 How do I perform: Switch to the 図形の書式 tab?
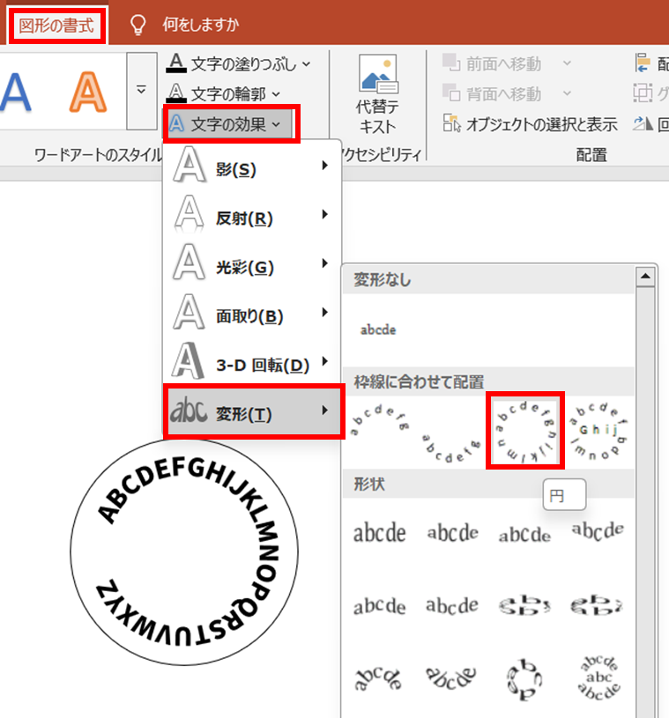click(56, 25)
